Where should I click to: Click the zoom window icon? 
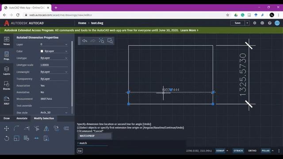(x=110, y=41)
